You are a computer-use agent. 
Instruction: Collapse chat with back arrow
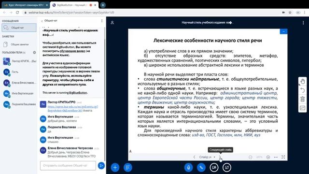(x=42, y=21)
